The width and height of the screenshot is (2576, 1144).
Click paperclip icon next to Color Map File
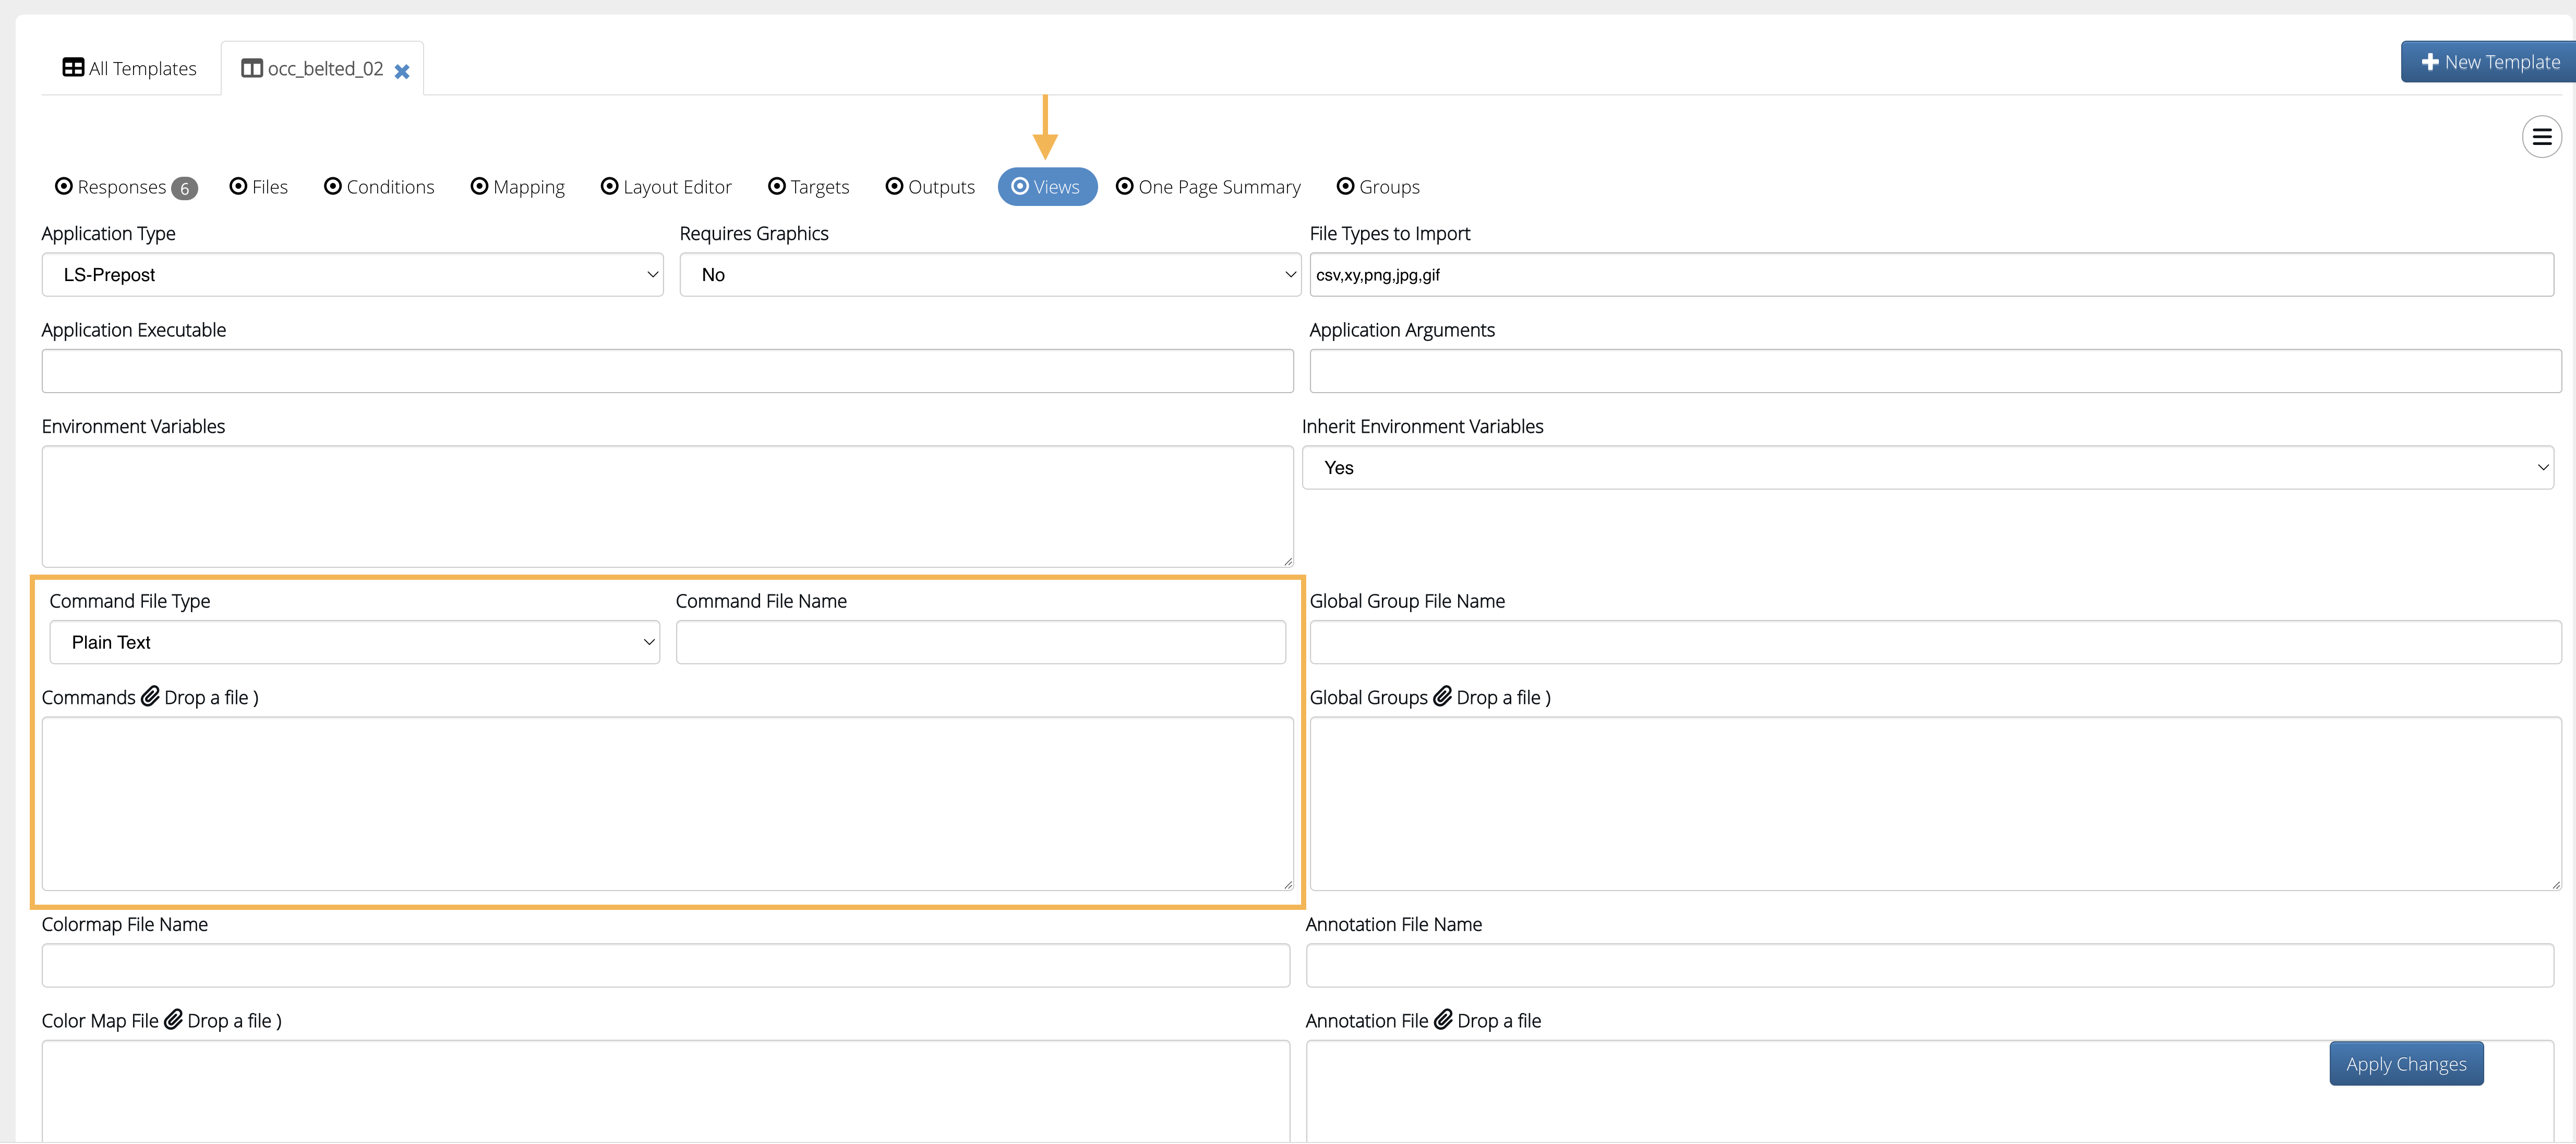click(x=173, y=1019)
